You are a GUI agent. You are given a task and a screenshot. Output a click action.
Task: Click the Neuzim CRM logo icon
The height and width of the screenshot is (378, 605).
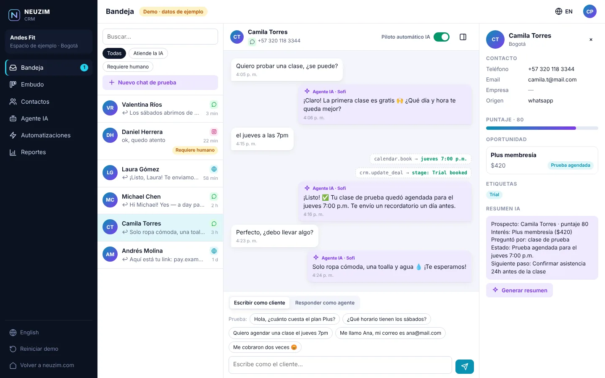(14, 15)
